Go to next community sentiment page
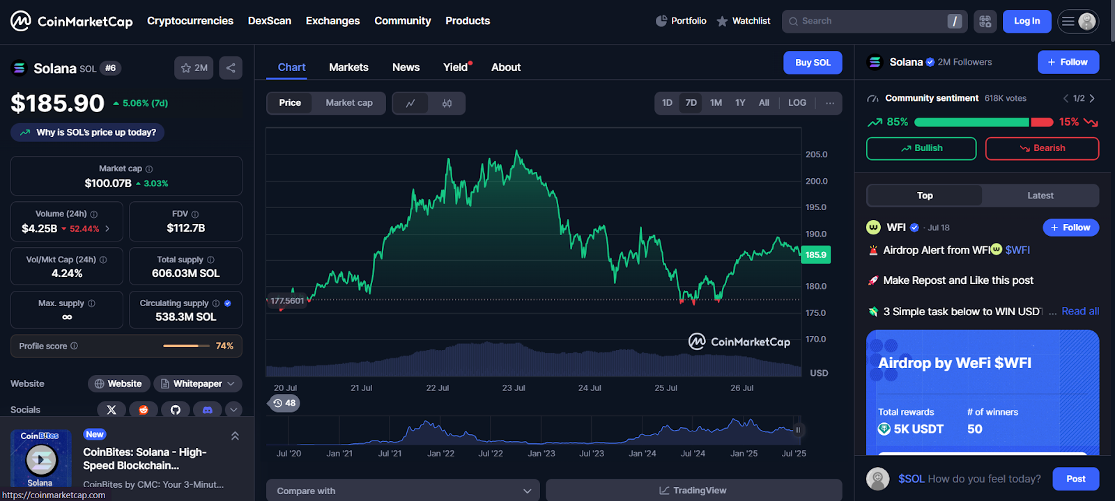Screen dimensions: 1115x501 click(1092, 98)
